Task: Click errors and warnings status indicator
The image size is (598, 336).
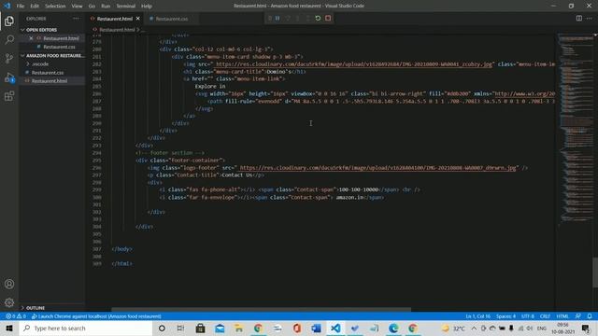Action: [16, 316]
